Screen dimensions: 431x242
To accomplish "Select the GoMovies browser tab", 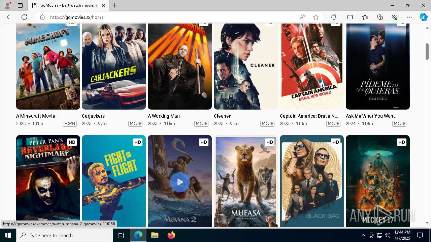I will pos(68,5).
